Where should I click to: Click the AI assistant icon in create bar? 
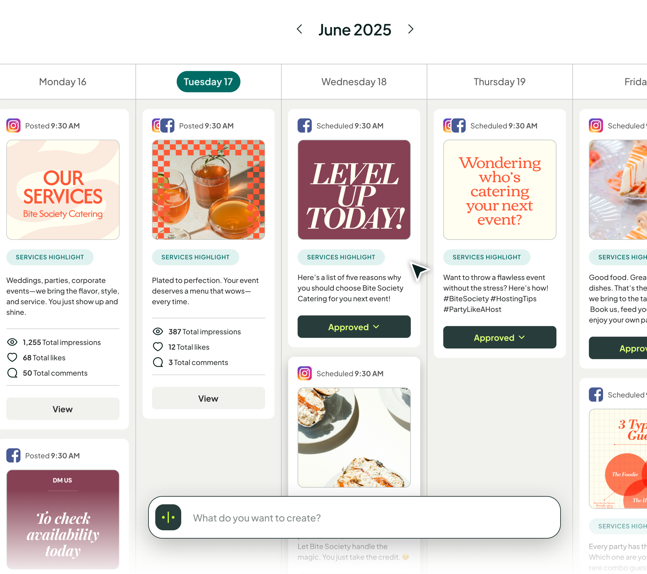pos(168,517)
